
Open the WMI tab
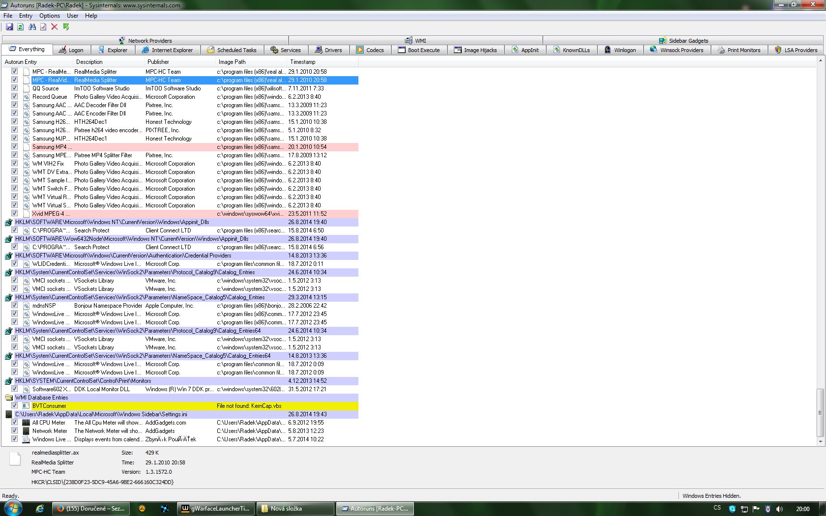[x=416, y=41]
